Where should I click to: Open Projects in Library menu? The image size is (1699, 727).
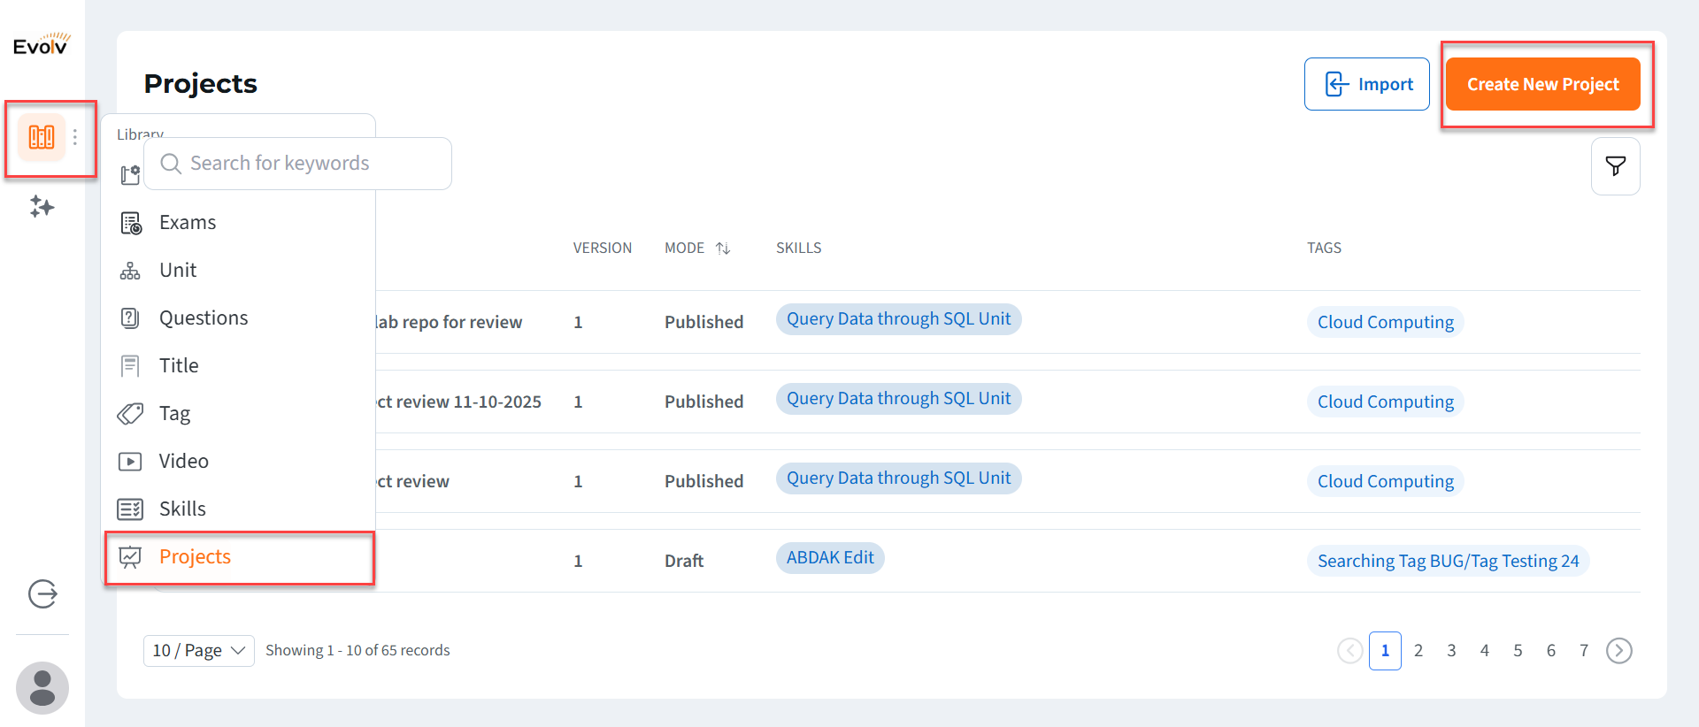pyautogui.click(x=195, y=557)
